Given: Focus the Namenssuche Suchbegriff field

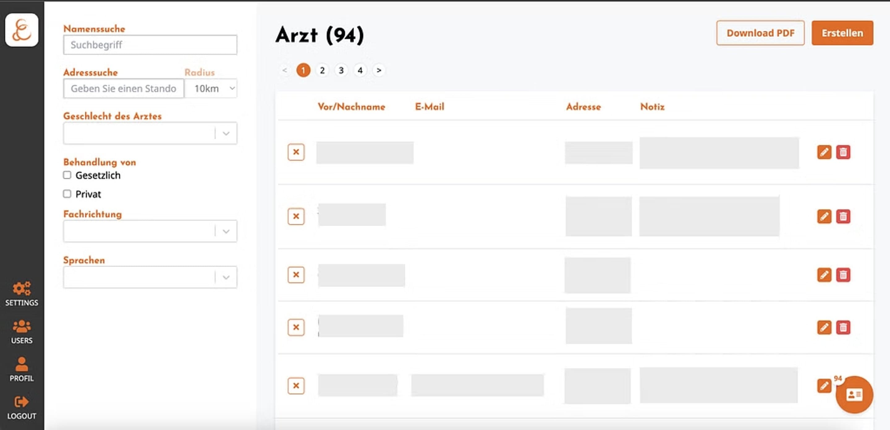Looking at the screenshot, I should coord(150,44).
